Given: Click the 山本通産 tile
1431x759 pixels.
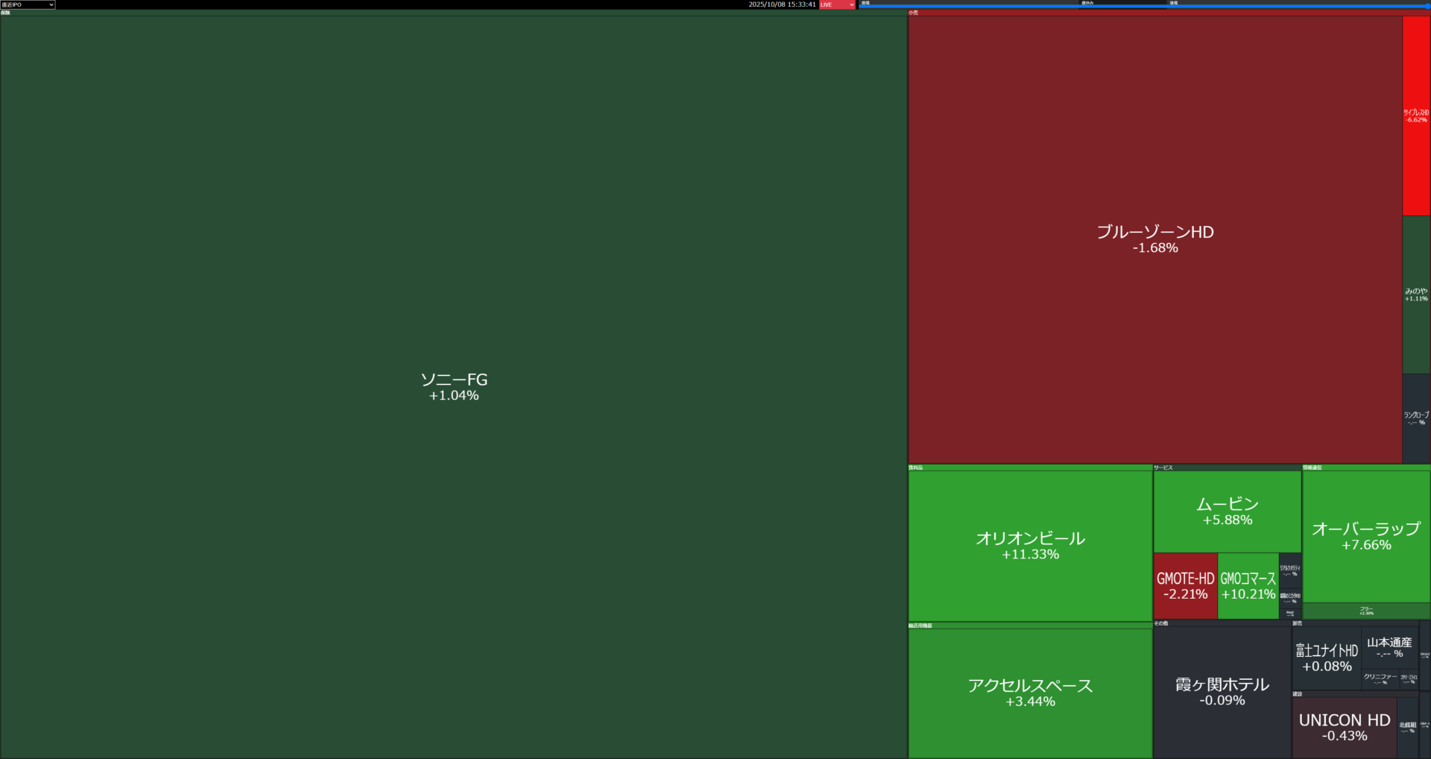Looking at the screenshot, I should [x=1389, y=647].
